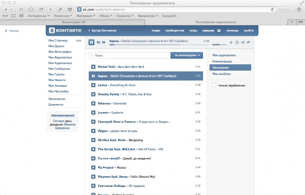Play Lenka – Everything At Once
The width and height of the screenshot is (305, 195).
[93, 85]
